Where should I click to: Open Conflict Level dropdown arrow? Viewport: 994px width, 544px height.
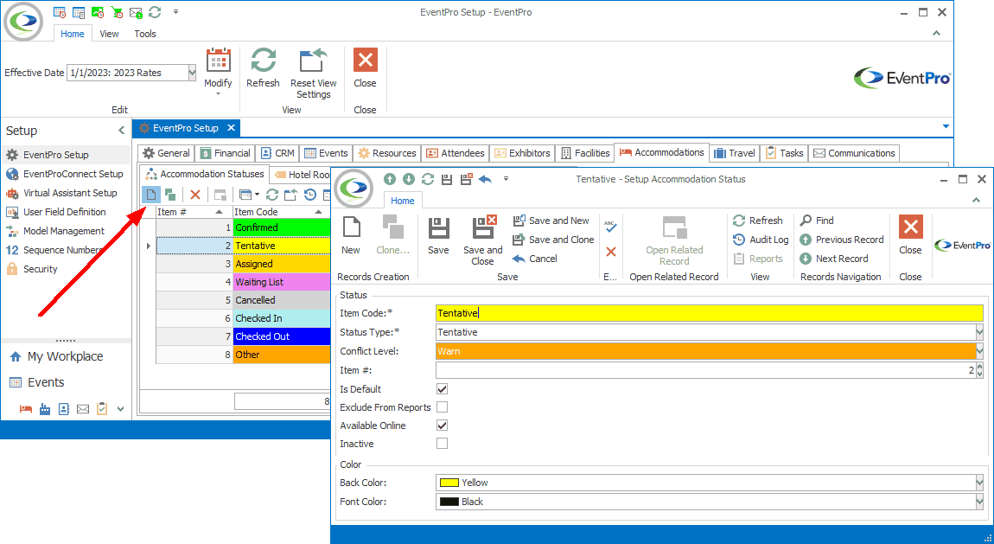coord(979,351)
